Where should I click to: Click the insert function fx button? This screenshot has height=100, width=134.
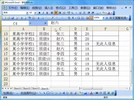coord(45,23)
